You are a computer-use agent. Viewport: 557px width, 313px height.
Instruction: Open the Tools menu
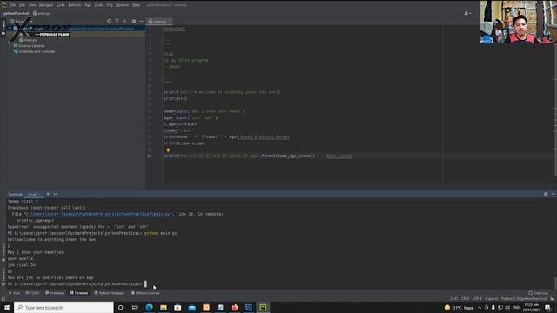coord(98,5)
